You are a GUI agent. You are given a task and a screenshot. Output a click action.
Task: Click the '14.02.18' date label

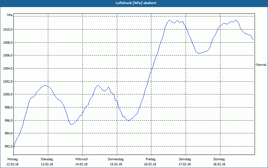(81, 164)
